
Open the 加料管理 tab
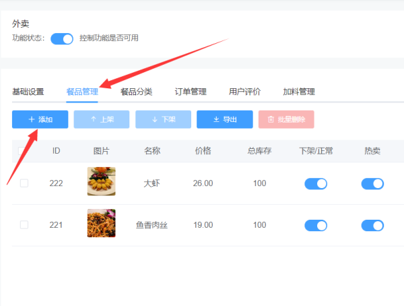pyautogui.click(x=299, y=92)
